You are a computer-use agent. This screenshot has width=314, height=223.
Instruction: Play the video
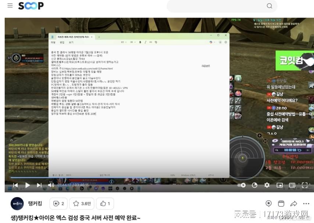27,185
